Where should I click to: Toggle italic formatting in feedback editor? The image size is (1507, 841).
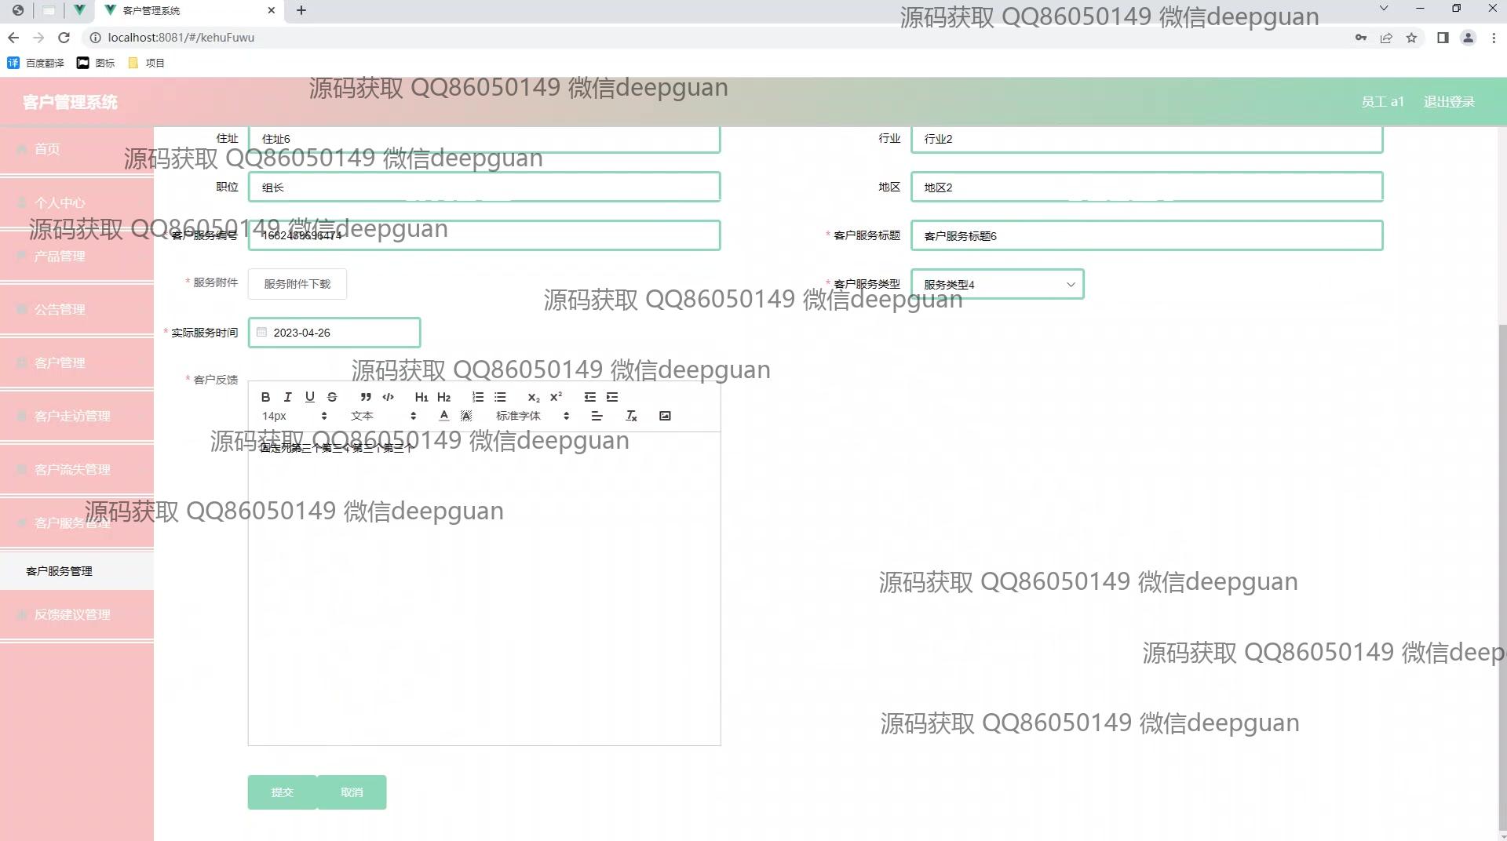pyautogui.click(x=287, y=397)
